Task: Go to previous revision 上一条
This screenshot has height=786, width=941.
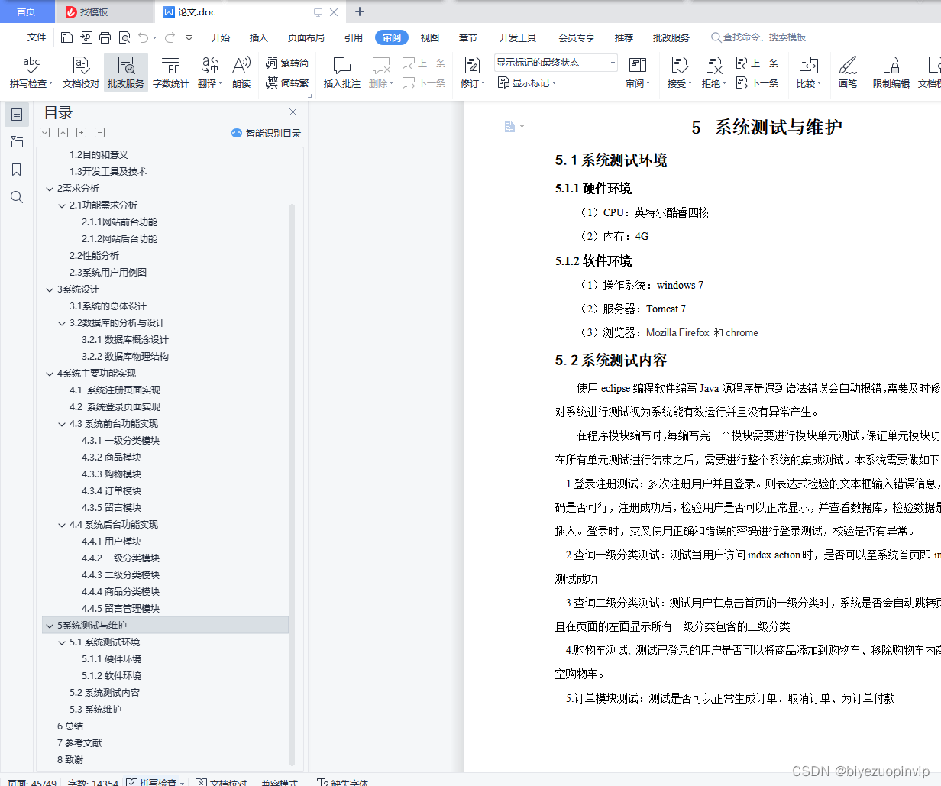Action: 758,63
